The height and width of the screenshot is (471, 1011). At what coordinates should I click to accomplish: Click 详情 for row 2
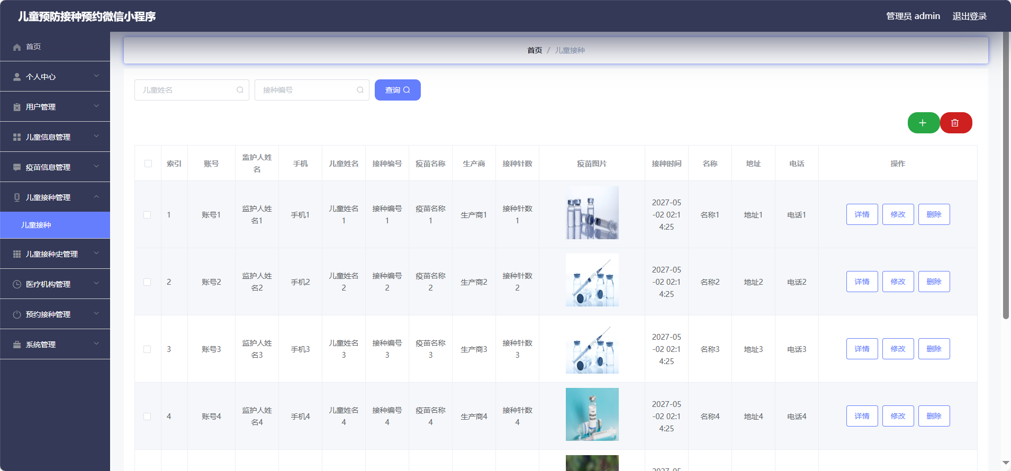pyautogui.click(x=862, y=282)
